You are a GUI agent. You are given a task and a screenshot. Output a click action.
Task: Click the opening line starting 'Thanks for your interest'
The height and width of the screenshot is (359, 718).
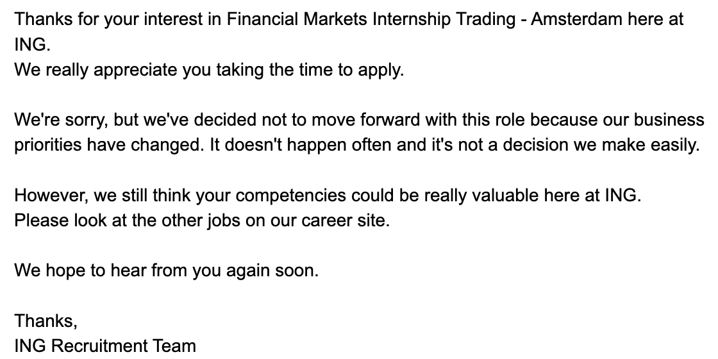click(349, 20)
